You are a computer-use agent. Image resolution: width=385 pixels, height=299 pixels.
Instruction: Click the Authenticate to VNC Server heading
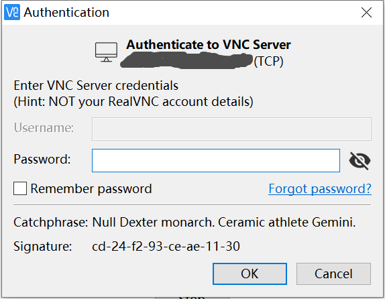tap(209, 45)
